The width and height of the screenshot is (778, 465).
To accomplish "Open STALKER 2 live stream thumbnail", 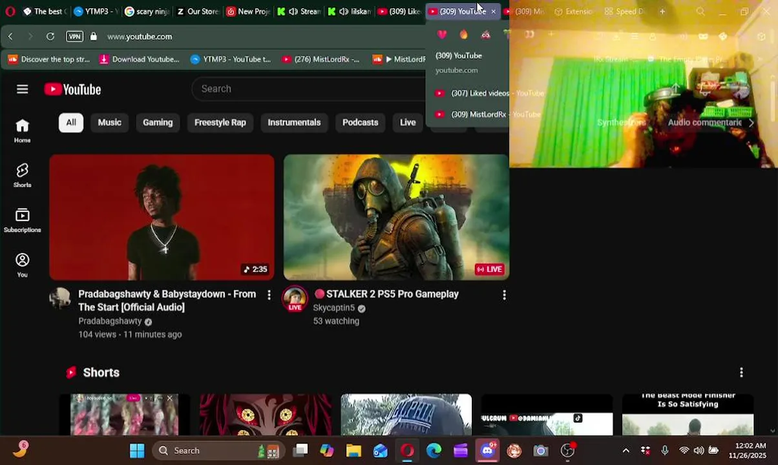I will click(396, 217).
